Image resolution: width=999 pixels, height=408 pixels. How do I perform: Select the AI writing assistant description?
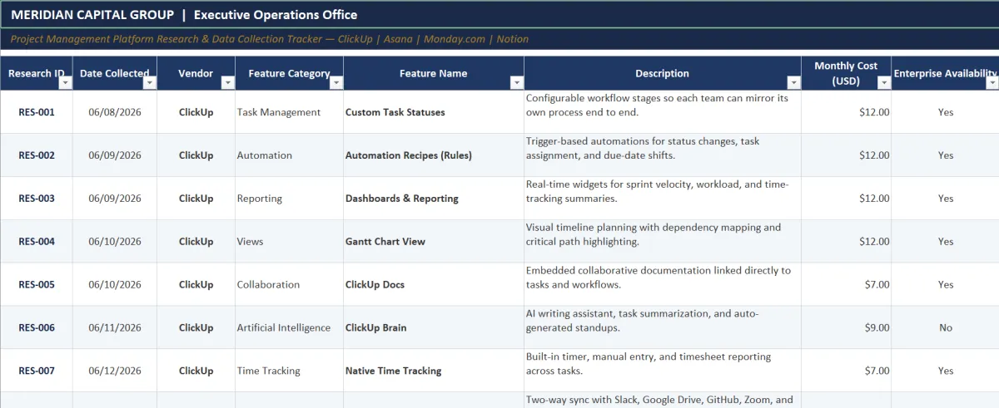click(663, 328)
